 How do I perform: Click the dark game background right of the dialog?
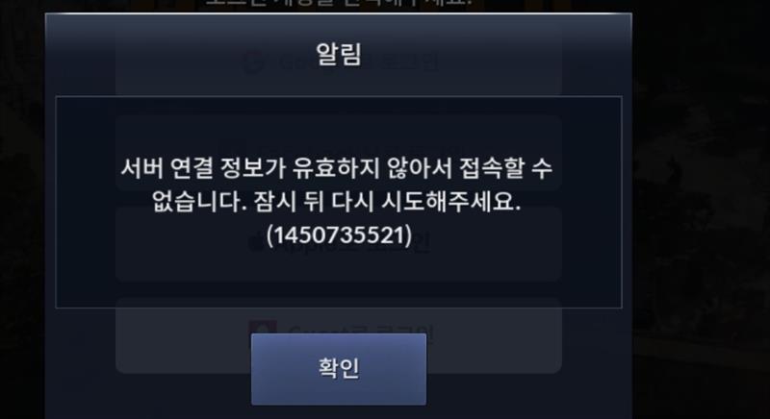[701, 209]
